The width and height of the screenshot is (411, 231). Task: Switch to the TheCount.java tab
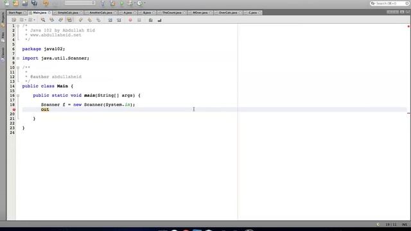tap(171, 13)
